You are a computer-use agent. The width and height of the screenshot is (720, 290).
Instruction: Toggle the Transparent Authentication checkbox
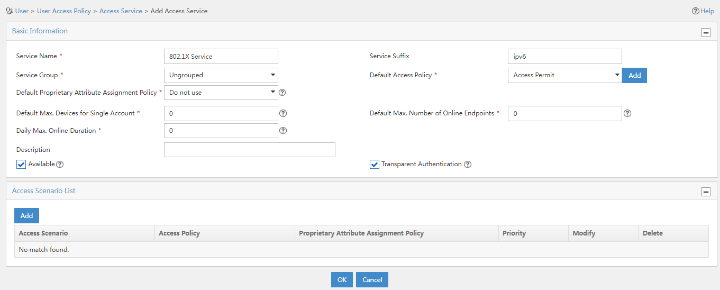coord(375,165)
